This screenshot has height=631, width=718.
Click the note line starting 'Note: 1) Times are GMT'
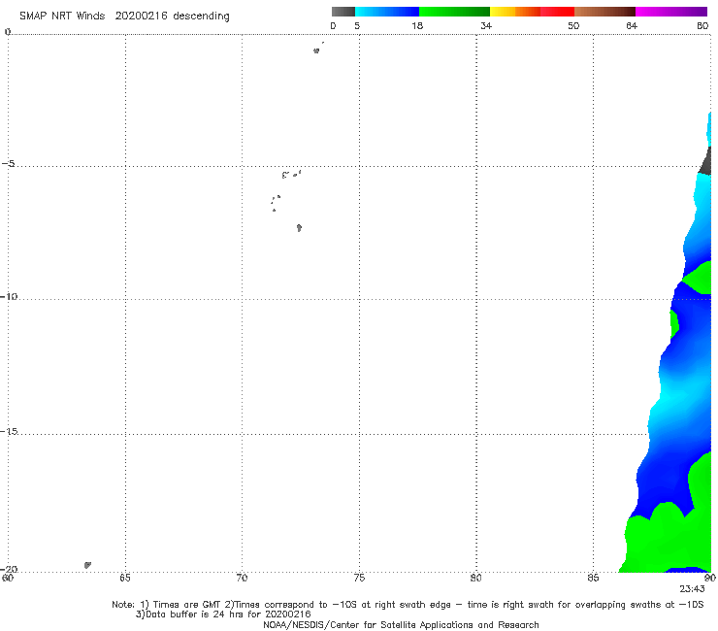[408, 605]
